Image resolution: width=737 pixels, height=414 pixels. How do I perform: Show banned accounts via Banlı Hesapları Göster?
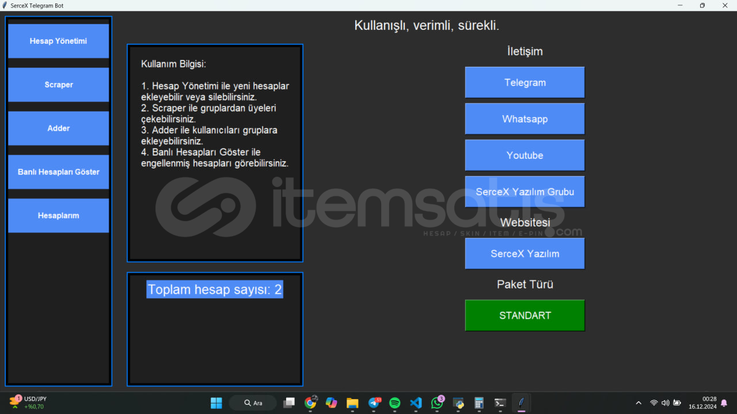click(58, 172)
